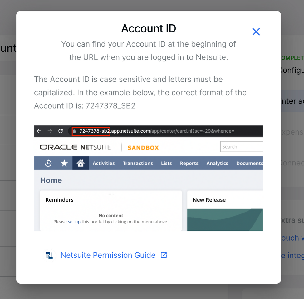The image size is (304, 299).
Task: Select the Home house icon in the navigation bar
Action: (81, 163)
